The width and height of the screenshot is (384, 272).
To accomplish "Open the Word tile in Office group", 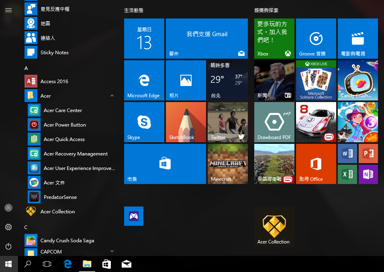I will pos(347,153).
